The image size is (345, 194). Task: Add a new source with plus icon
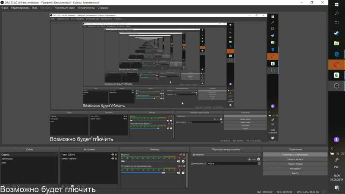[x=63, y=186]
